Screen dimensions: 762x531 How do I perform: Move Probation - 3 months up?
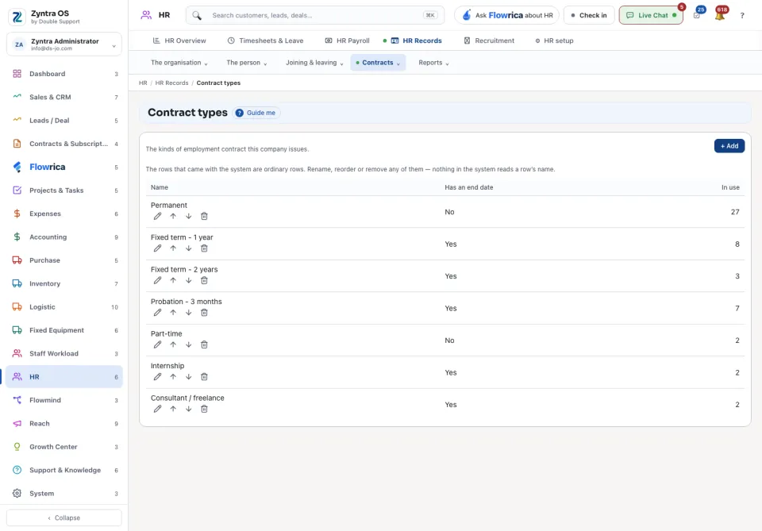click(173, 313)
